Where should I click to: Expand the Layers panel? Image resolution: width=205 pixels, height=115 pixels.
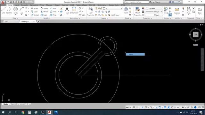pyautogui.click(x=104, y=18)
